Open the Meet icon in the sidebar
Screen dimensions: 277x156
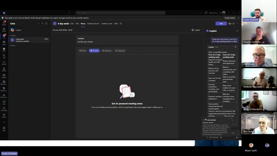coord(4,102)
